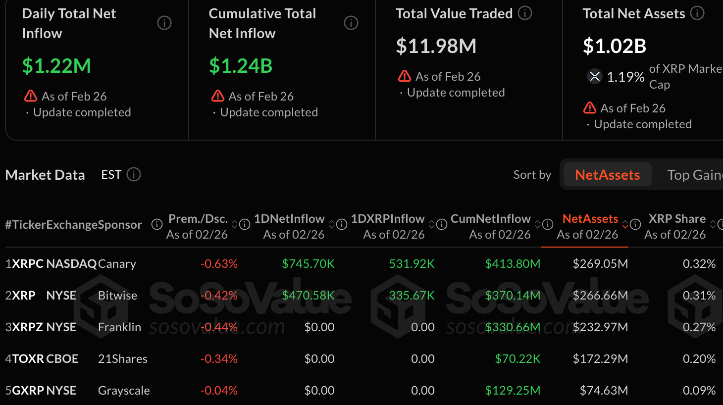The height and width of the screenshot is (405, 723).
Task: Select the NetAssets sort option
Action: (x=606, y=174)
